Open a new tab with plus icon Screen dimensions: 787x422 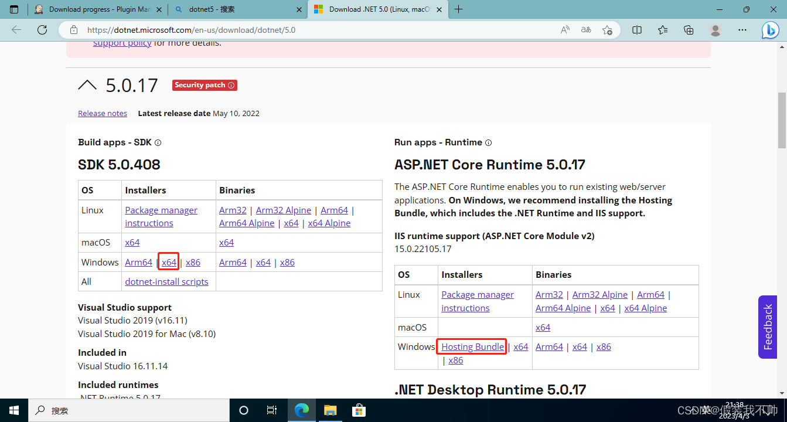pyautogui.click(x=458, y=9)
